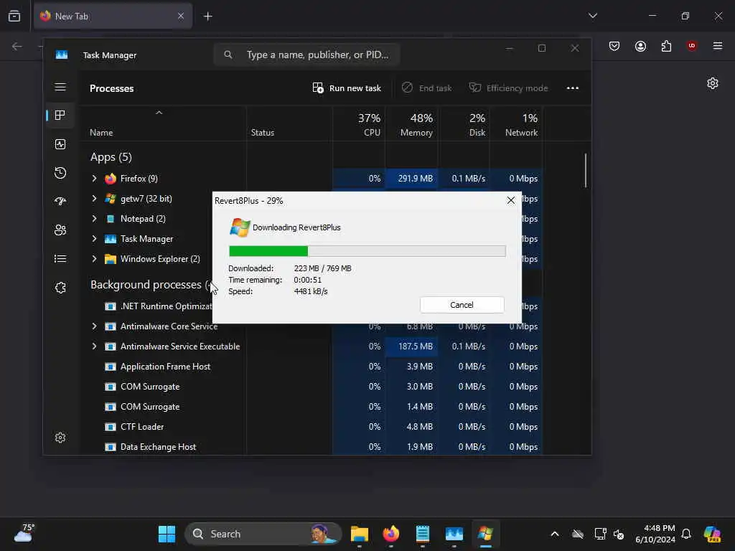Click Firefox's 291.9 MB memory cell
735x551 pixels.
click(x=411, y=179)
